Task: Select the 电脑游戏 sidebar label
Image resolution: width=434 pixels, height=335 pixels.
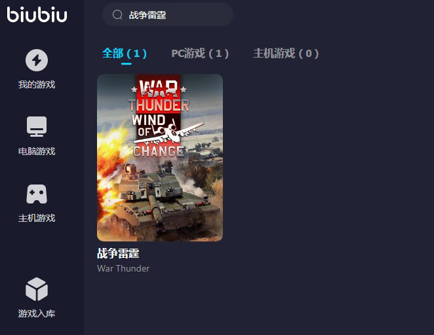Action: coord(37,151)
